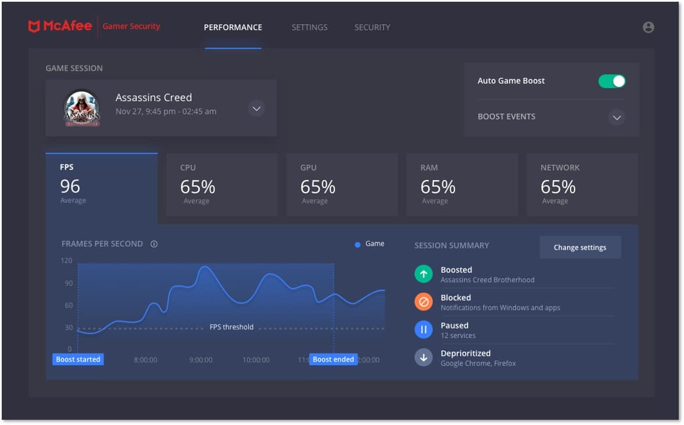Click the FRAMES PER SECOND chart title
Viewport: 684px width, 425px height.
click(102, 244)
